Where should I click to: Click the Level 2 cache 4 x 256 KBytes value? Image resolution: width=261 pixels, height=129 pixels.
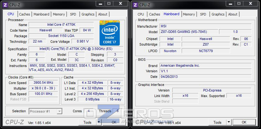tap(92, 94)
